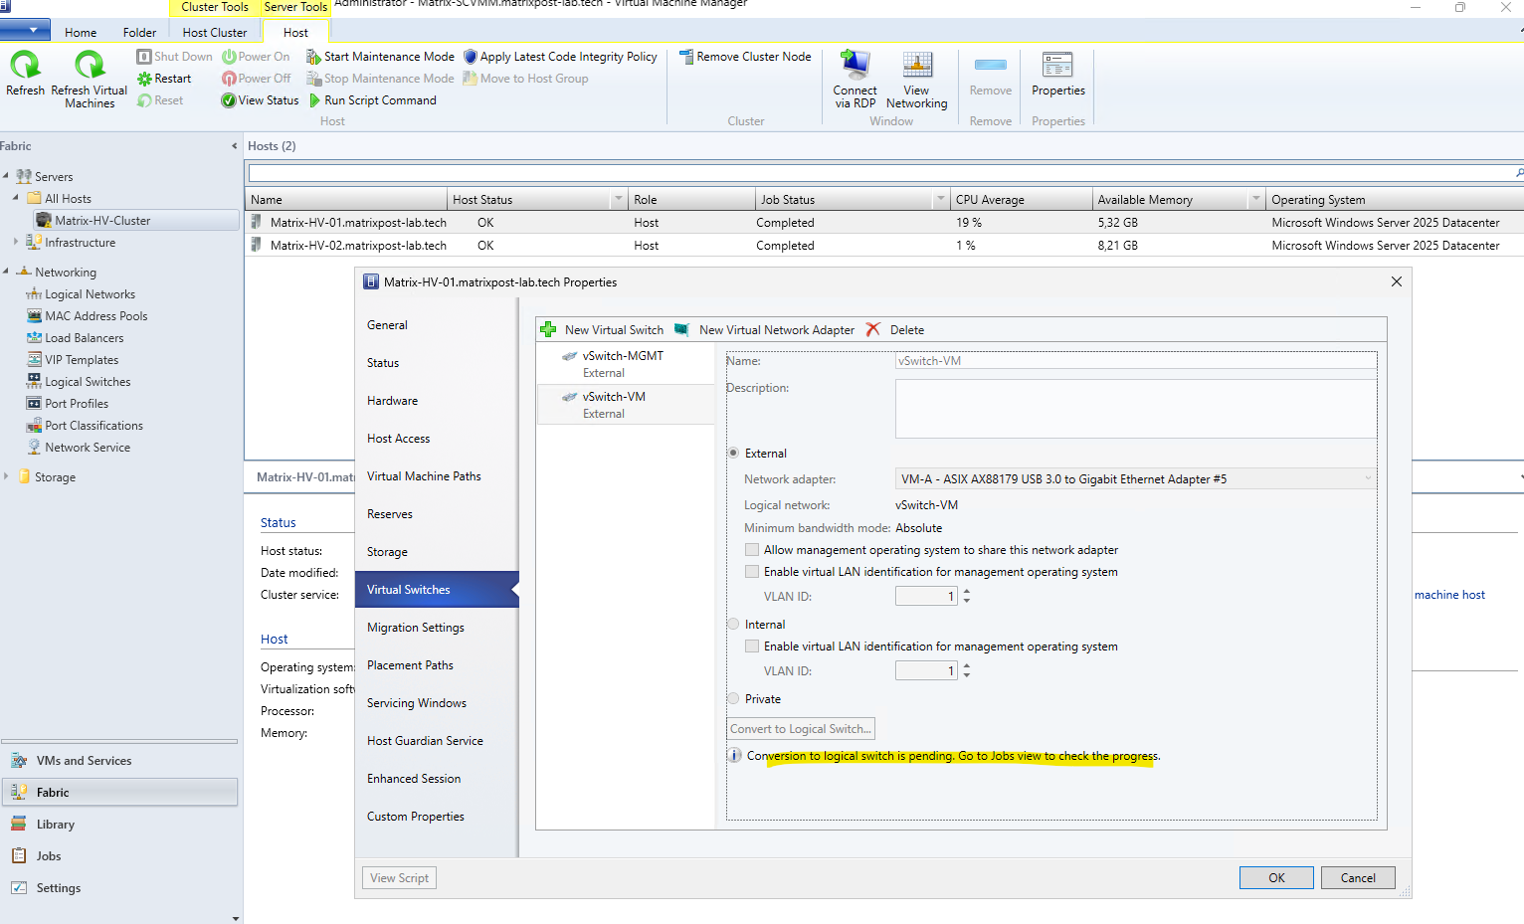This screenshot has width=1524, height=924.
Task: Open the Jobs workspace
Action: click(119, 856)
